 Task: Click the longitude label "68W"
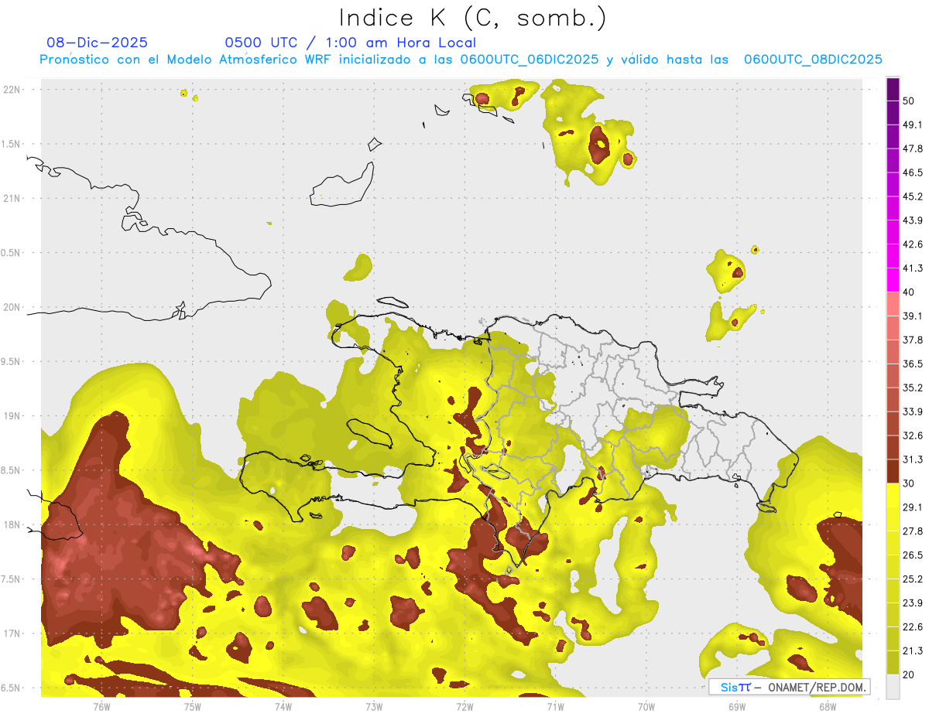click(x=828, y=706)
